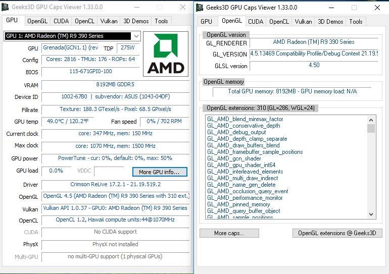Open 3D Demos tab in right window
Screen dimensions: 389x274
(x=330, y=22)
